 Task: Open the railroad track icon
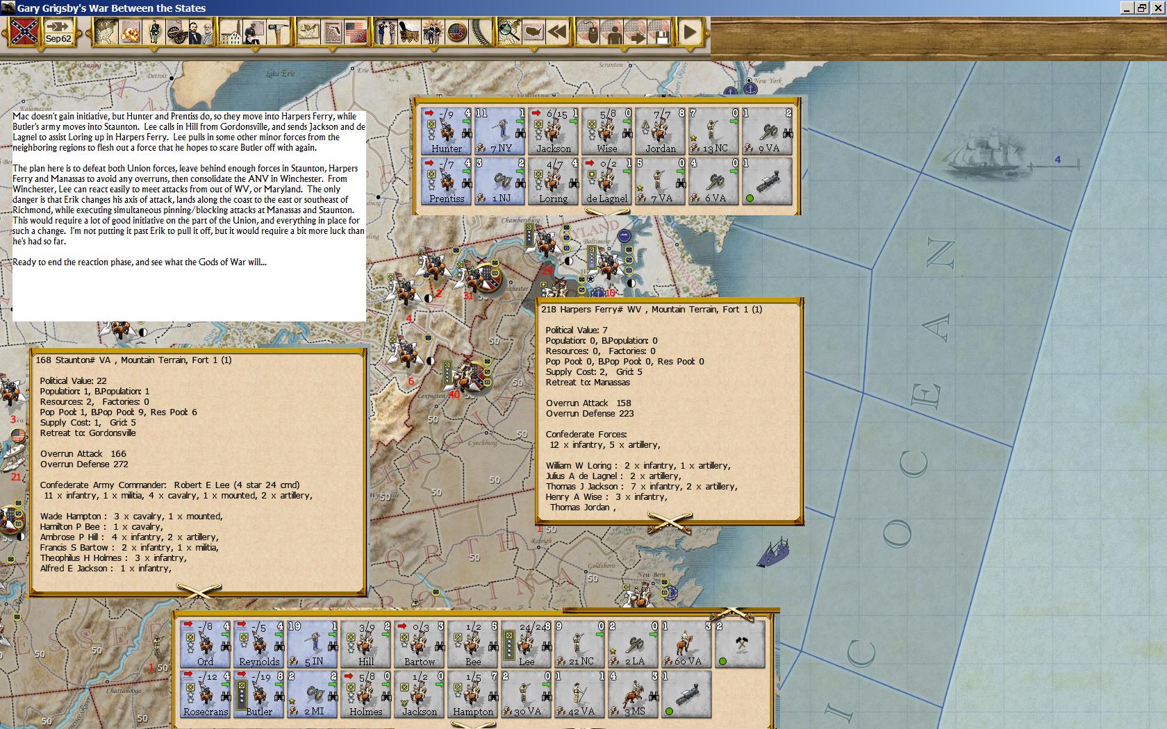point(480,32)
